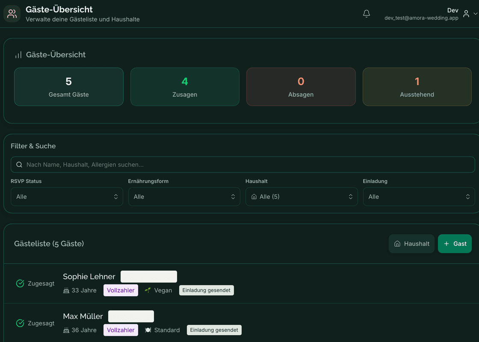
Task: Click the house icon on Haushalt button
Action: pyautogui.click(x=397, y=244)
